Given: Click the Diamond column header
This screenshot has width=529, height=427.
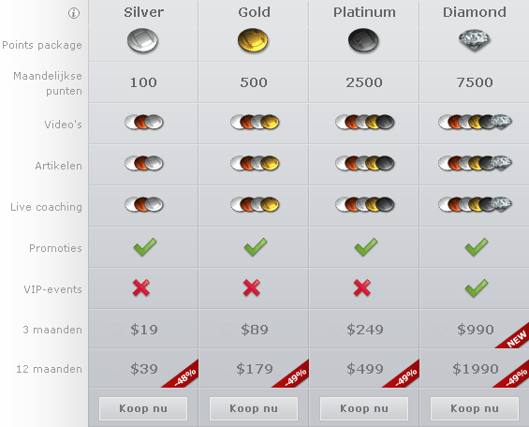Looking at the screenshot, I should pos(475,12).
